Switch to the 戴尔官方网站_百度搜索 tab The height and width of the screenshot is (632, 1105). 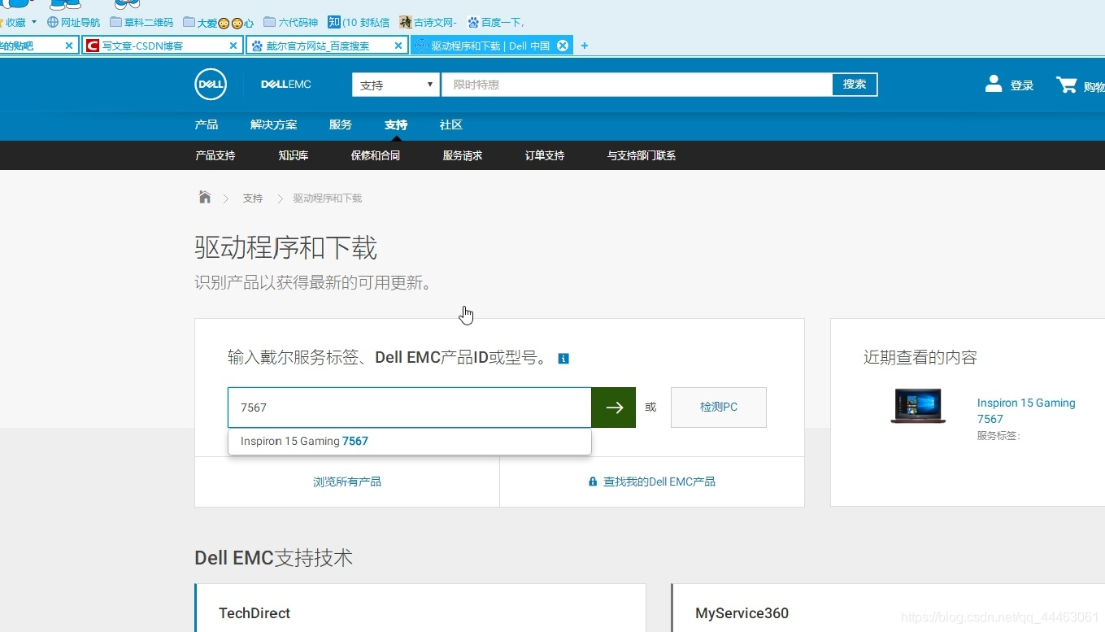[327, 46]
